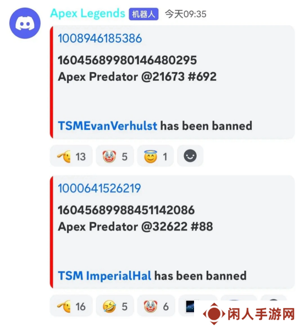Toggle the salute reaction with 13 votes

[71, 156]
